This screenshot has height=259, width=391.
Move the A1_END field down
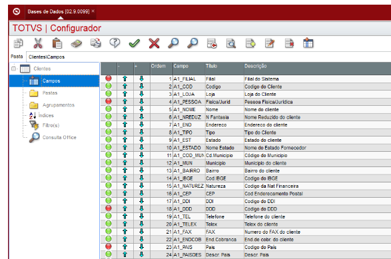[x=142, y=125]
